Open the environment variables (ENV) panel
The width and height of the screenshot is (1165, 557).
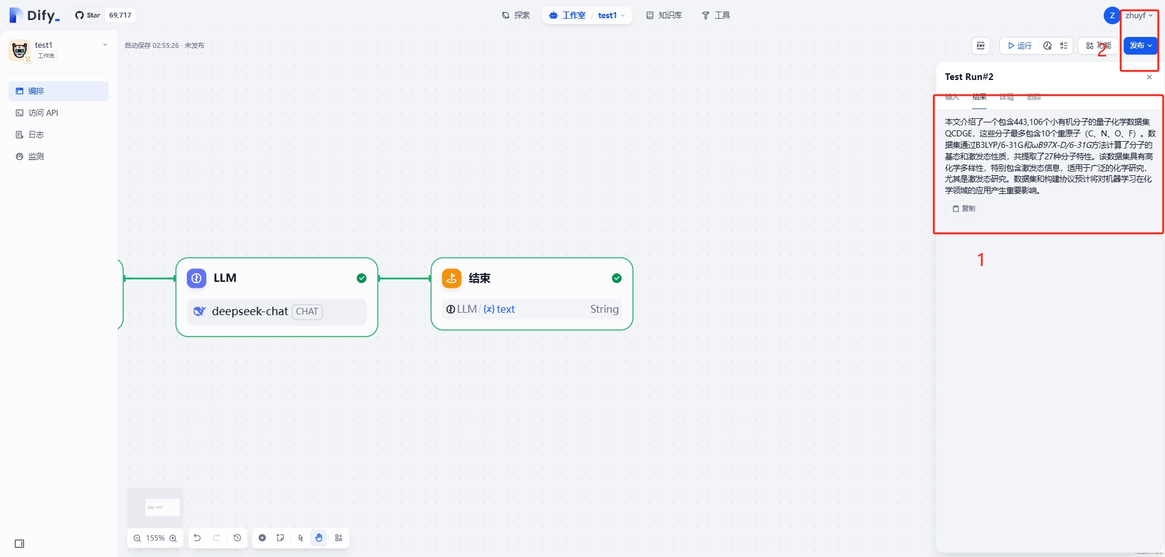click(x=981, y=45)
